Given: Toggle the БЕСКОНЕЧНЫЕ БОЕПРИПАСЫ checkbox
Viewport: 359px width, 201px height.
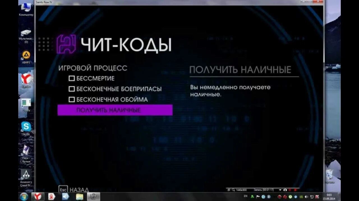Looking at the screenshot, I should 72,89.
